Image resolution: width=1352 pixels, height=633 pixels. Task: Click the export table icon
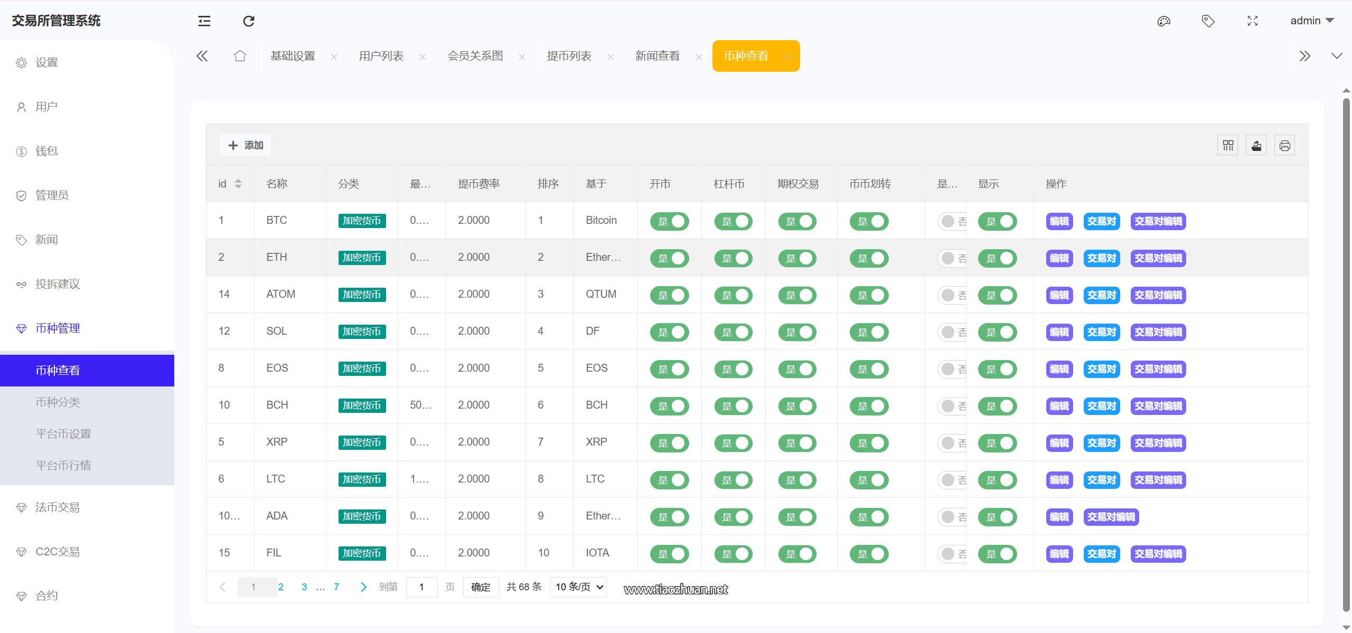pyautogui.click(x=1256, y=145)
